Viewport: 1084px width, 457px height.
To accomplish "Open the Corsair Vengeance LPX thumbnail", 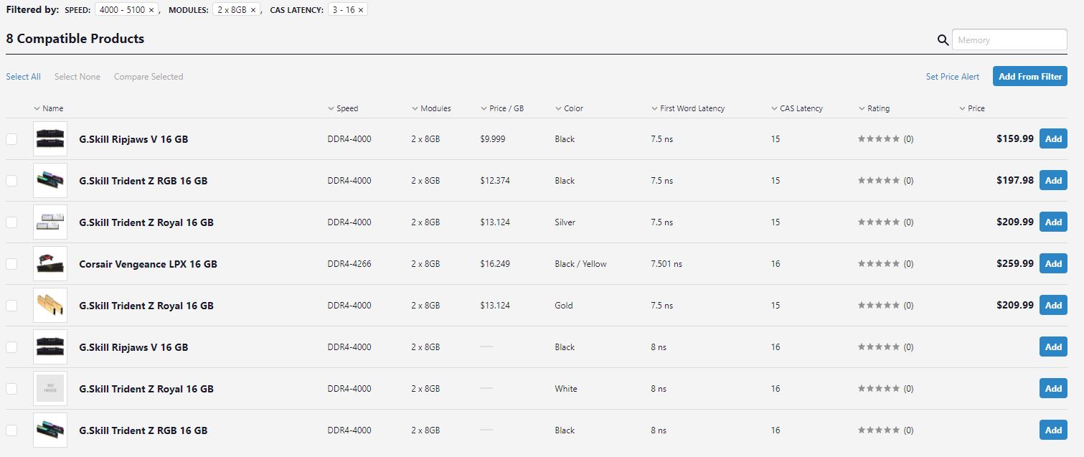I will [50, 264].
